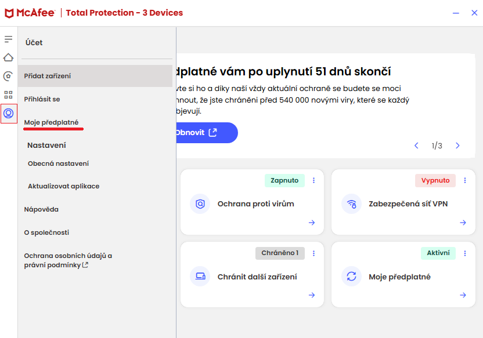This screenshot has height=338, width=483.
Task: Click the Zabezpečená síť VPN wifi-lock icon
Action: 351,203
